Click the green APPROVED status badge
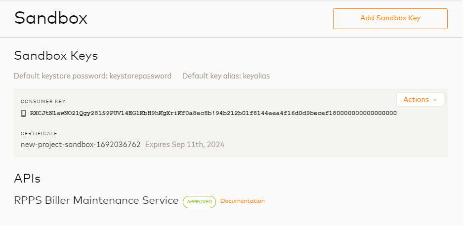464x226 pixels. click(199, 201)
